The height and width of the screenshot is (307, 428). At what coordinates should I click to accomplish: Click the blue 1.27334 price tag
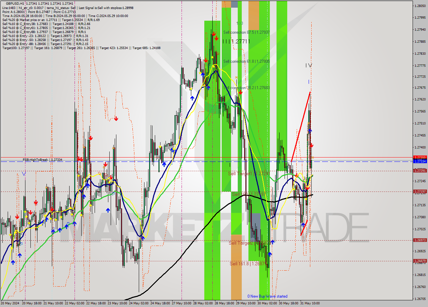click(x=420, y=161)
